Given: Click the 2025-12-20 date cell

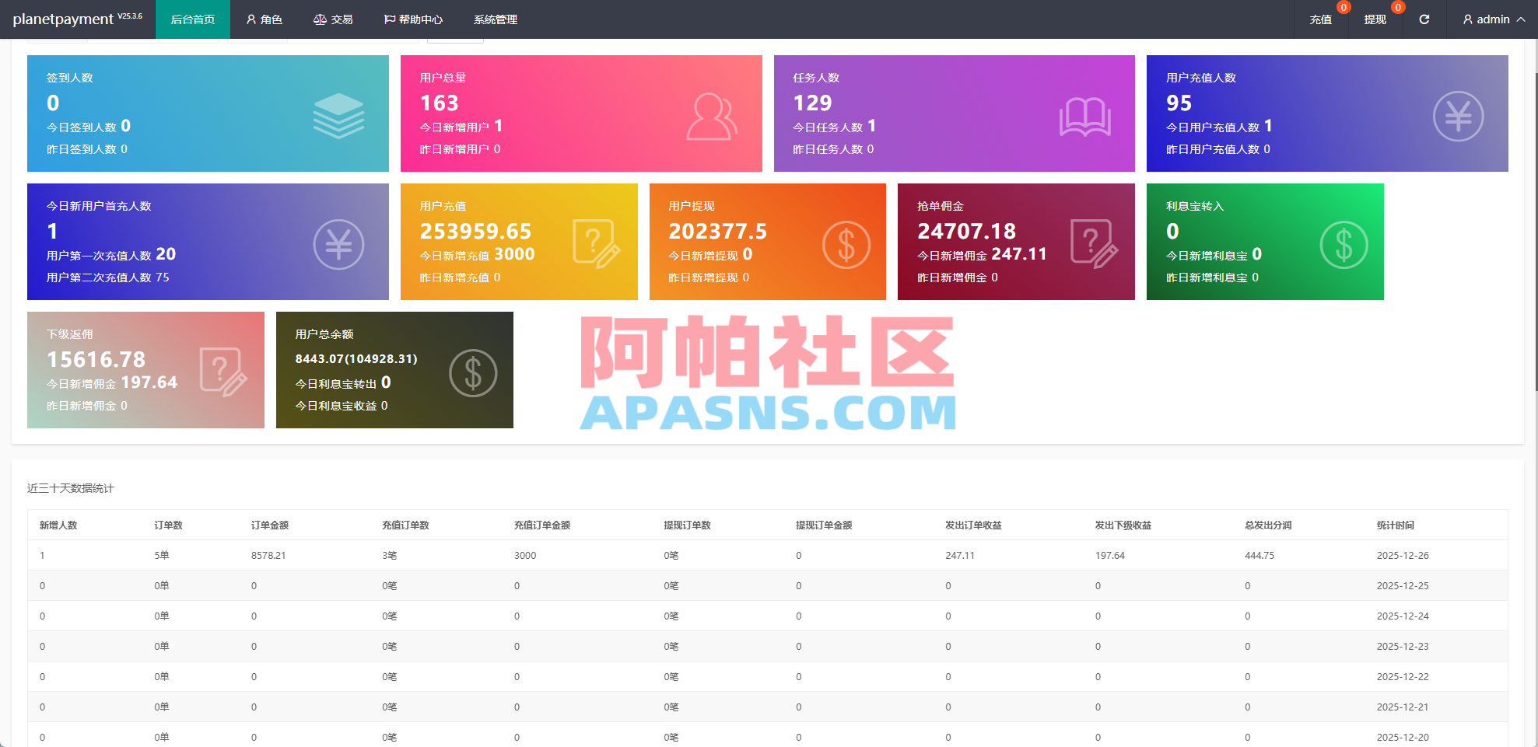Looking at the screenshot, I should tap(1403, 738).
